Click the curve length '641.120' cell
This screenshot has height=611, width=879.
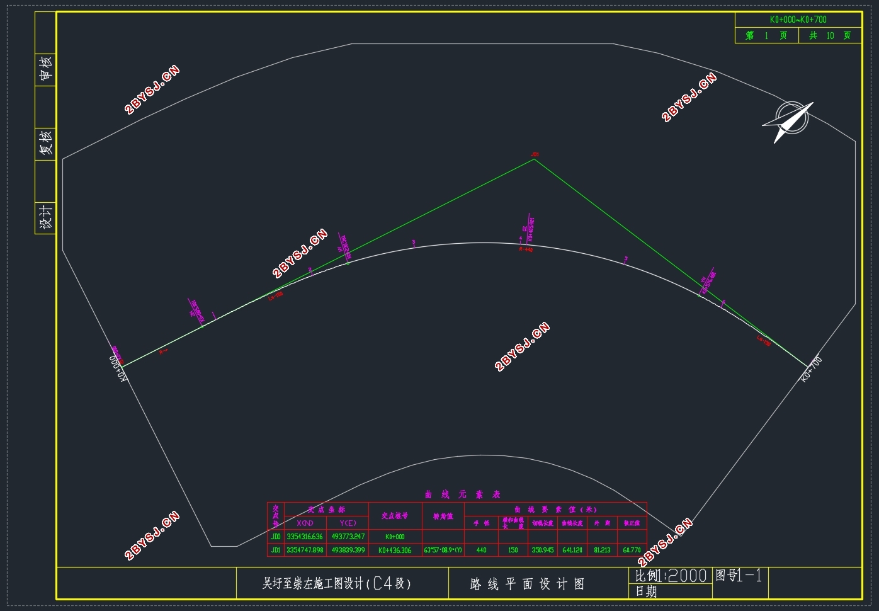coord(572,550)
